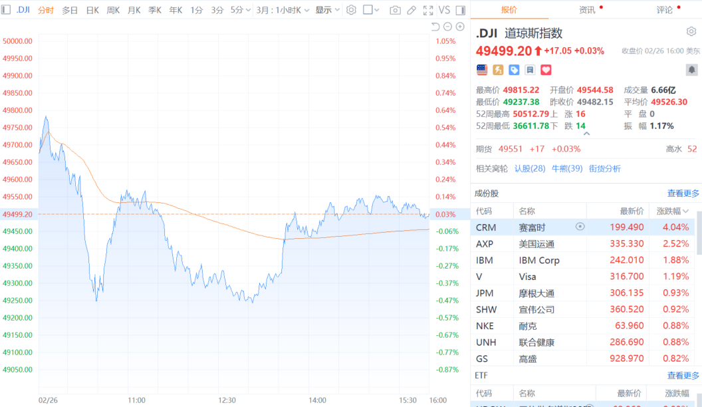Image resolution: width=702 pixels, height=407 pixels.
Task: Expand the 5分 interval dropdown
Action: click(x=241, y=10)
